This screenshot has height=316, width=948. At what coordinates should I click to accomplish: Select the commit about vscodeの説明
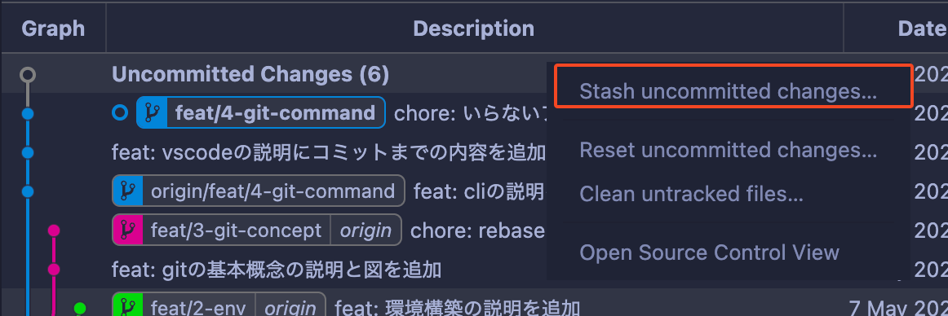328,152
